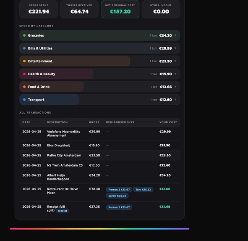The height and width of the screenshot is (241, 248).
Task: Click the Food & Drink category dot
Action: coord(24,87)
